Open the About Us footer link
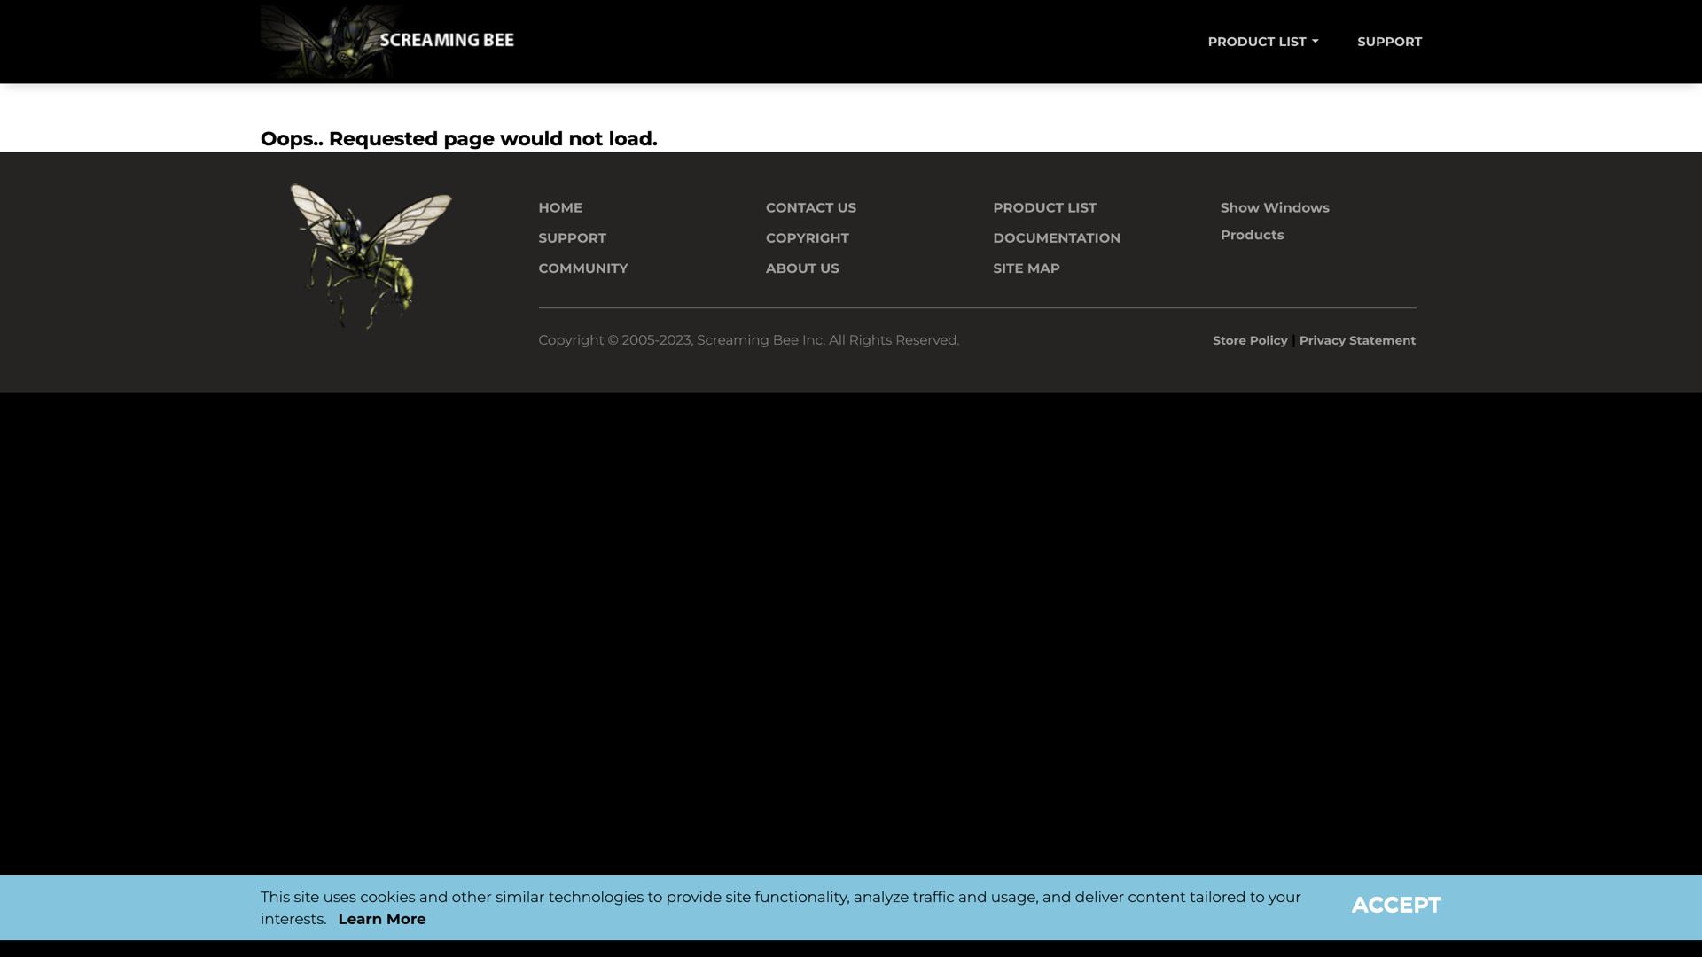 click(801, 268)
